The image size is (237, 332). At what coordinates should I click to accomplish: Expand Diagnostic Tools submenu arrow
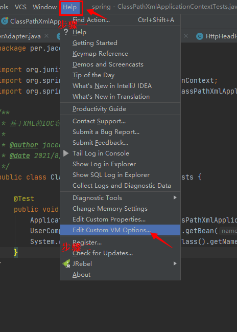pos(175,197)
